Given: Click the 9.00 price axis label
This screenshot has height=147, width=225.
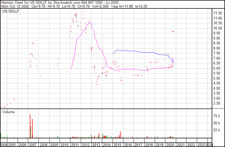Looking at the screenshot, I should click(x=217, y=38).
